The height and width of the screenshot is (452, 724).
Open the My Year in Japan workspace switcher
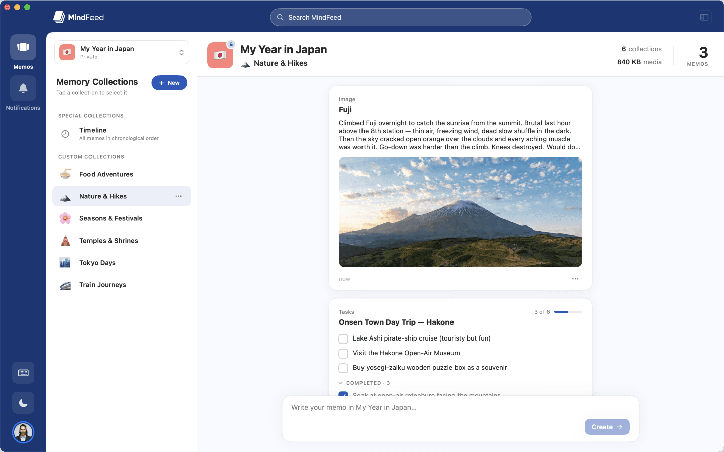pos(122,52)
